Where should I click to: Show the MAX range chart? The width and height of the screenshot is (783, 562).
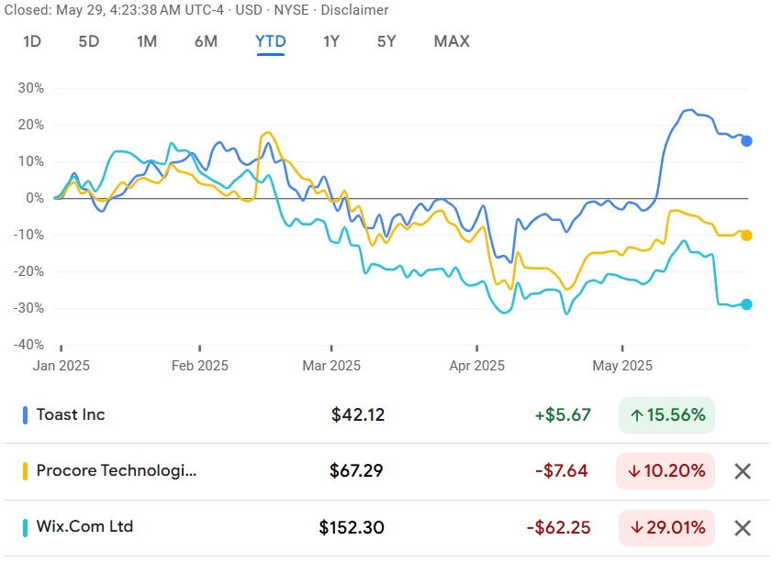pyautogui.click(x=452, y=41)
